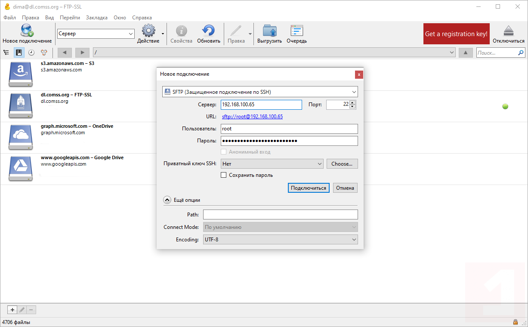The image size is (528, 327).
Task: Click the green connection status indicator
Action: coord(505,106)
